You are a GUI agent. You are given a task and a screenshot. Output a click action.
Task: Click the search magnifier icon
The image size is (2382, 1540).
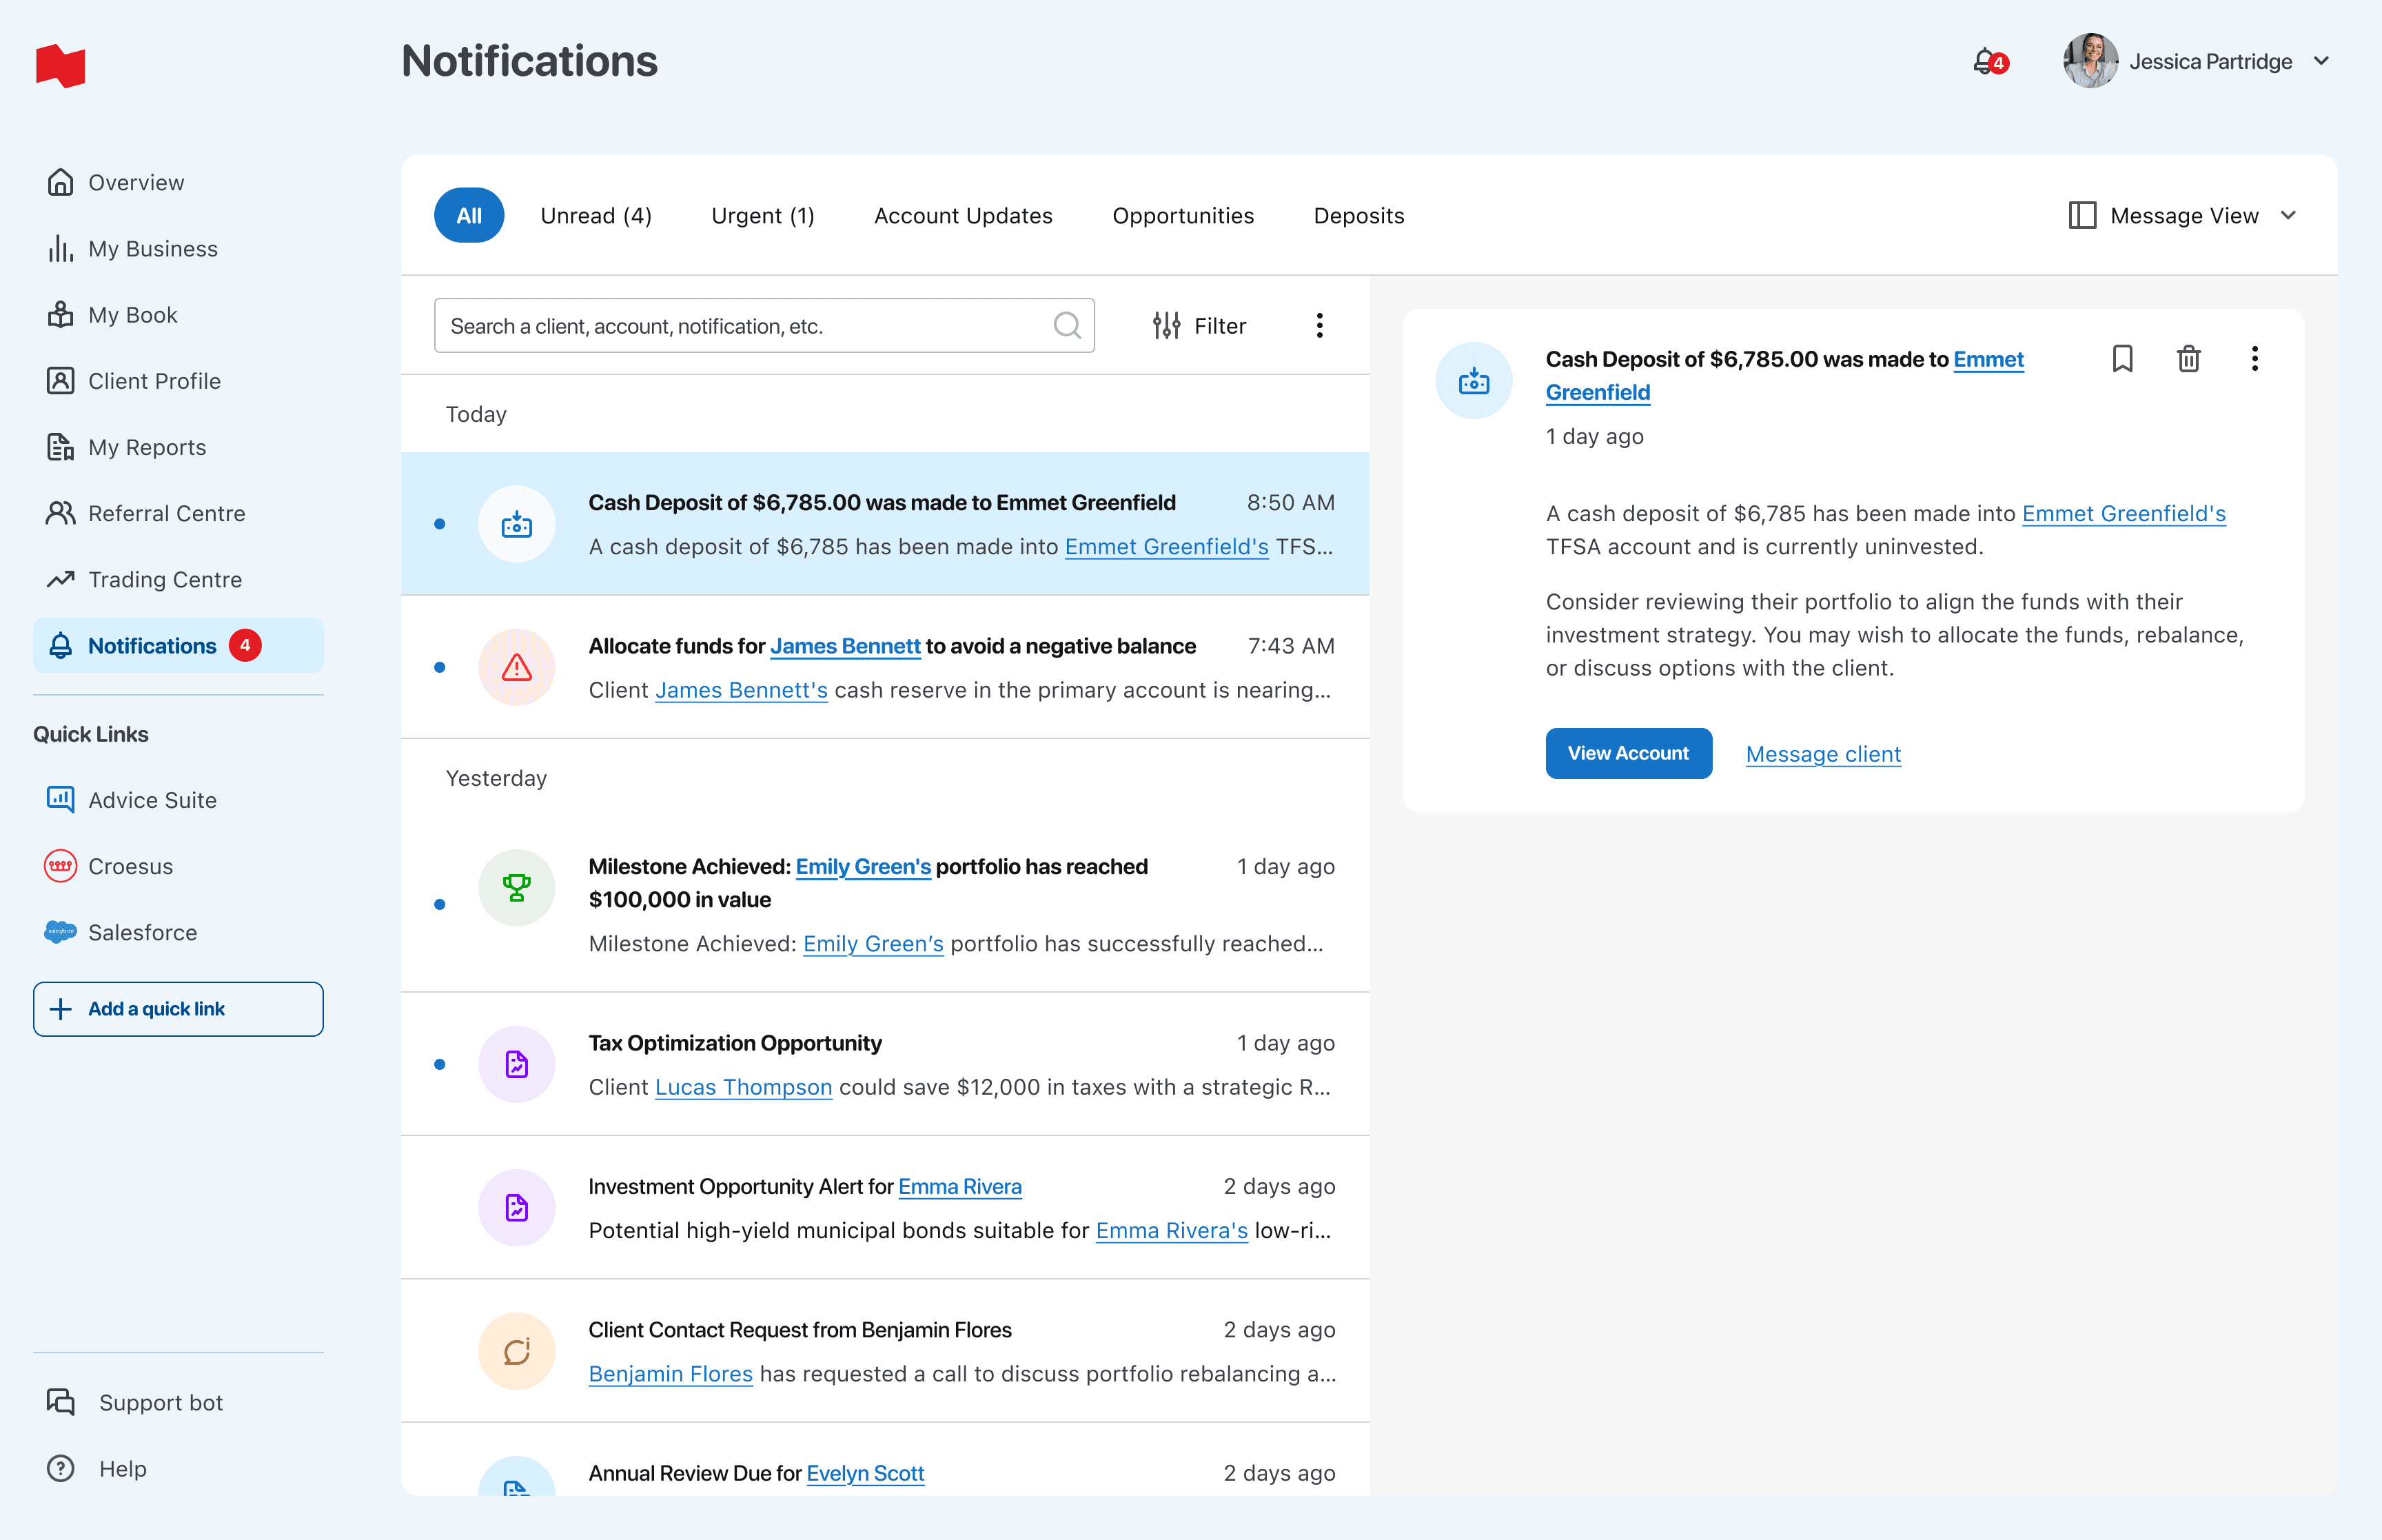[x=1066, y=326]
